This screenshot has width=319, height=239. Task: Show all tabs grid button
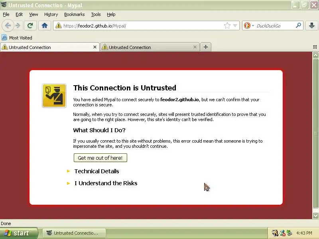[x=315, y=47]
